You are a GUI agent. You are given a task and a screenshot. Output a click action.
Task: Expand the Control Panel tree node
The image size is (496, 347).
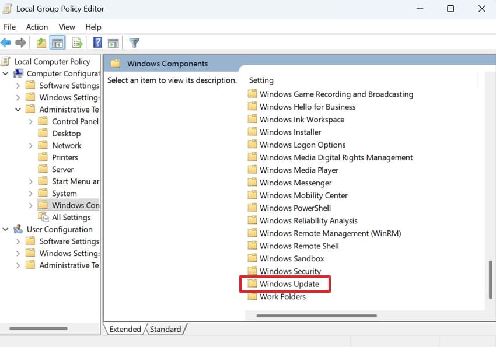click(31, 122)
